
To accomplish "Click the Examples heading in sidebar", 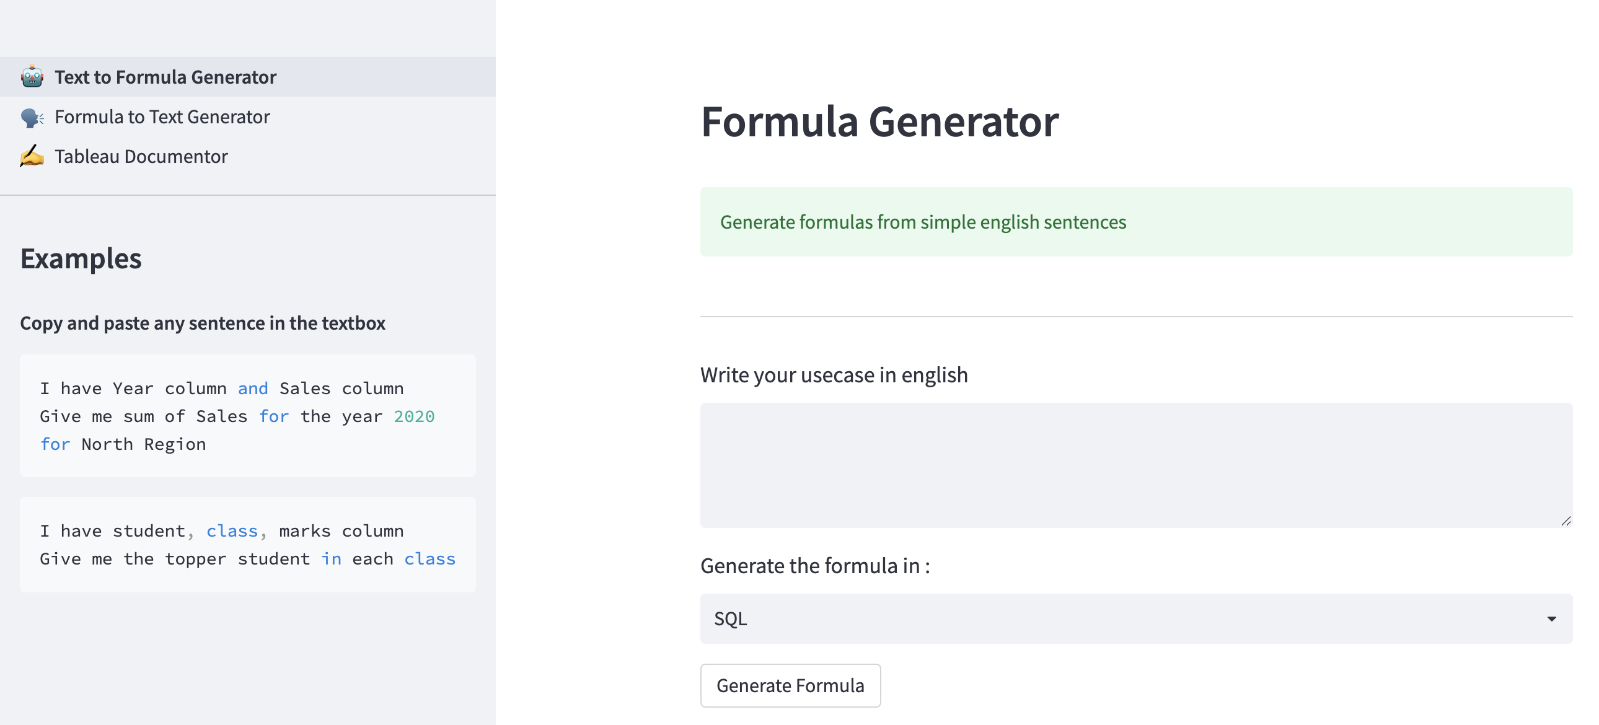I will tap(81, 259).
